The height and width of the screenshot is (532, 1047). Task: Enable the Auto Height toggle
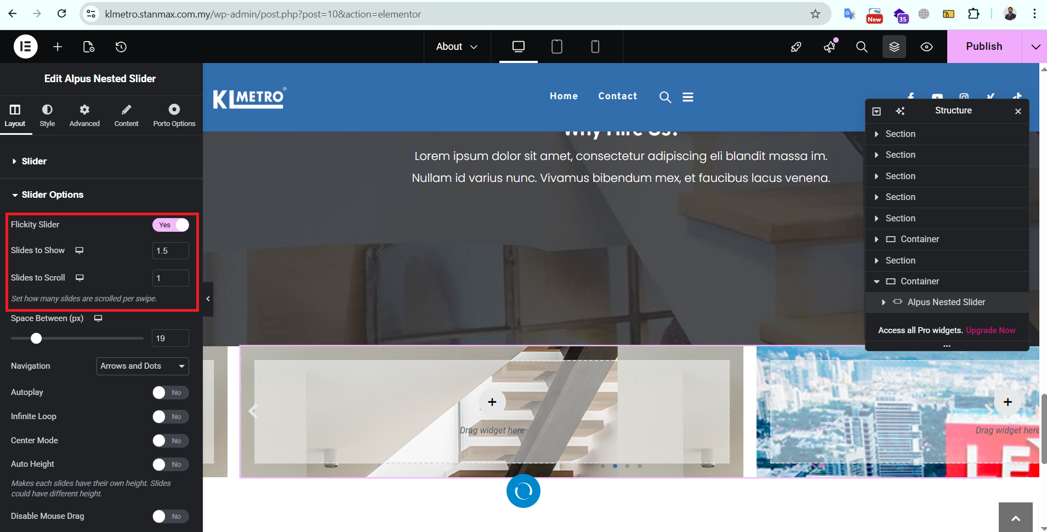coord(170,464)
